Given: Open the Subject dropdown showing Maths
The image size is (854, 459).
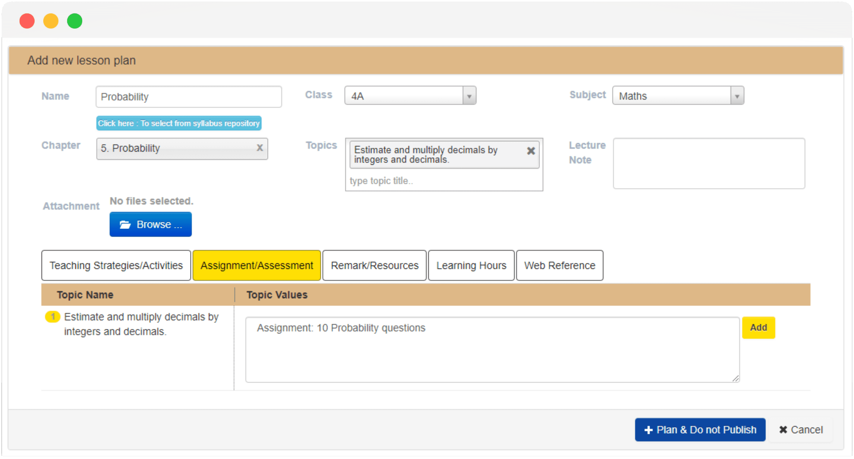Looking at the screenshot, I should [x=678, y=96].
